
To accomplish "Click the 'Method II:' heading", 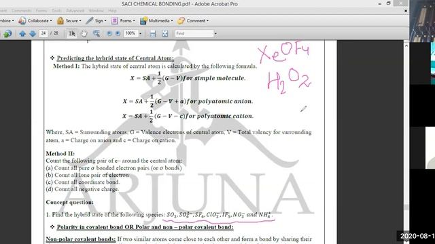I will tap(60, 154).
